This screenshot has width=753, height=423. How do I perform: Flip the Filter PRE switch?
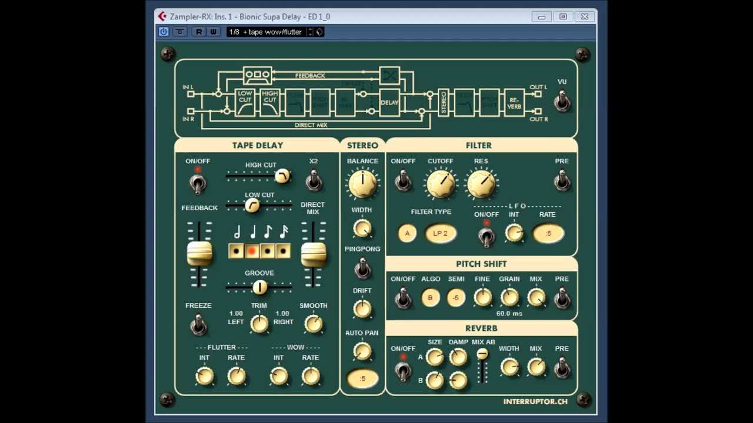tap(562, 180)
